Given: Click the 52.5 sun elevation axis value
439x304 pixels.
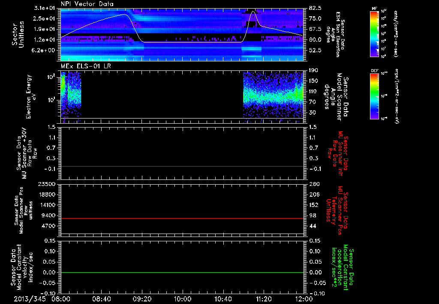Looking at the screenshot, I should (x=315, y=50).
